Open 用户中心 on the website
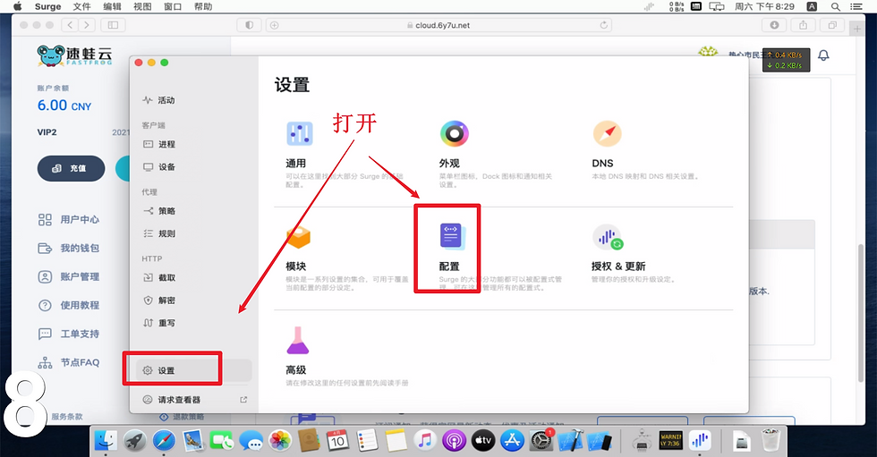The height and width of the screenshot is (457, 877). [x=69, y=220]
